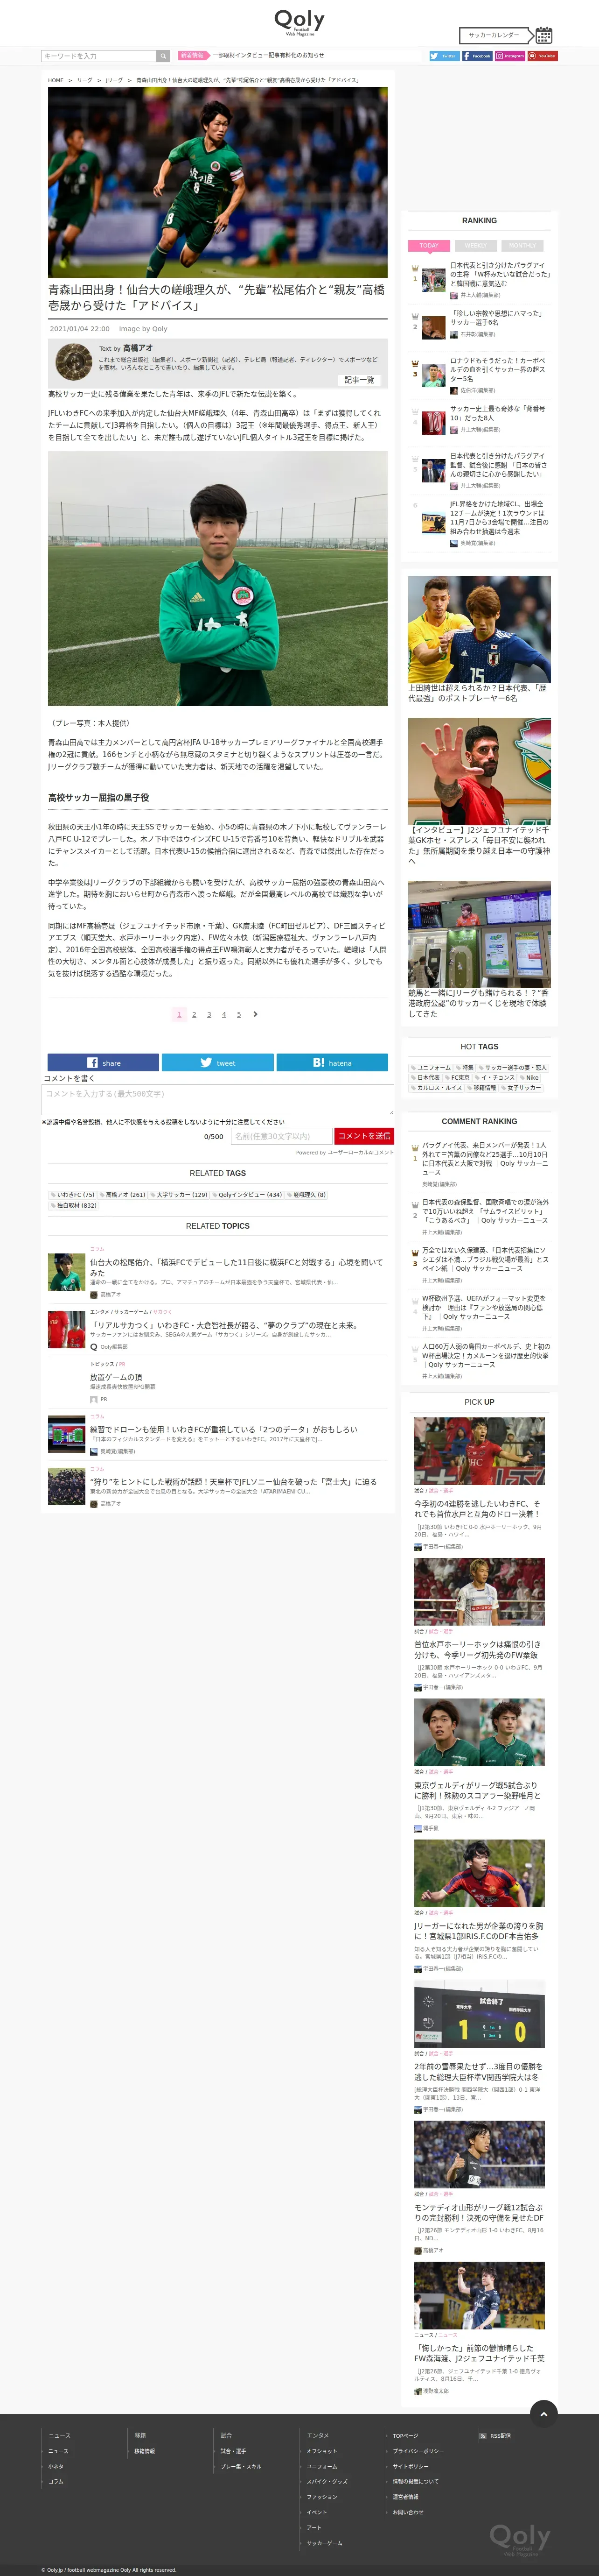Viewport: 599px width, 2576px height.
Task: Open related topic about drone training data
Action: pos(223,1430)
